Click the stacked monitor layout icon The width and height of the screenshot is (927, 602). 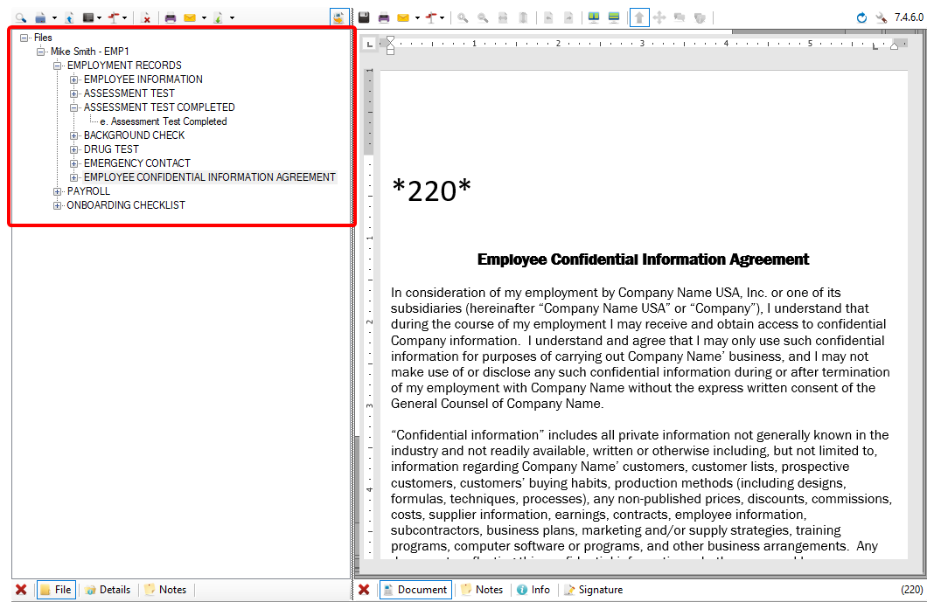(614, 17)
